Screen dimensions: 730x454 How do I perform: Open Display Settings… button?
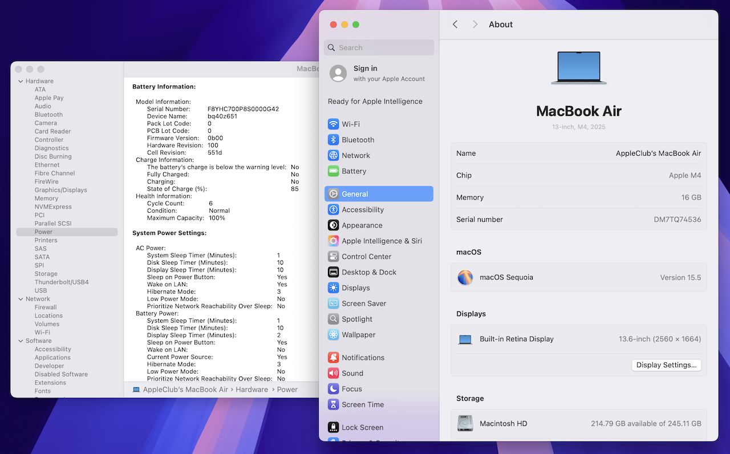click(666, 365)
